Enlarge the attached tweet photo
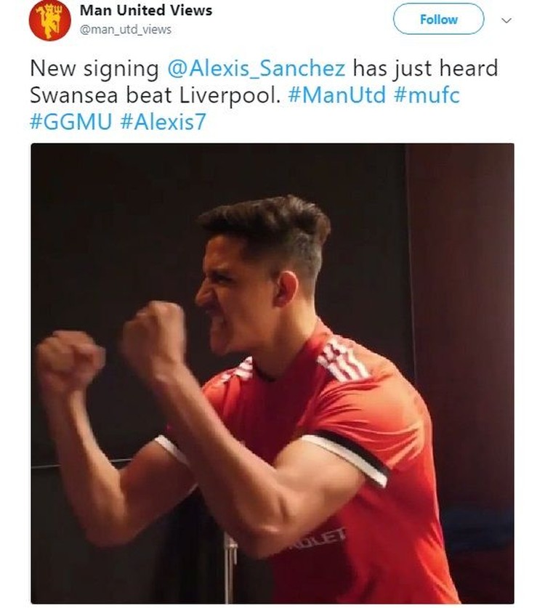This screenshot has height=608, width=545. [x=272, y=373]
